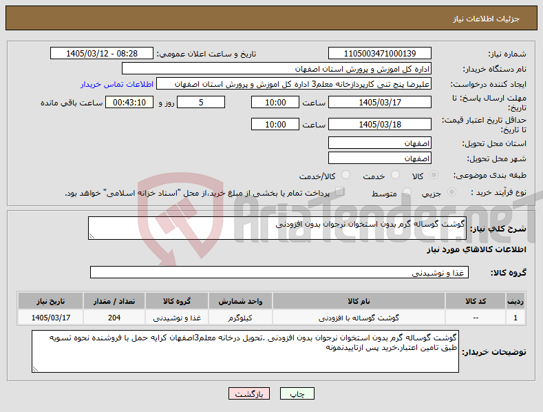
Task: Open the اطلاعات تماس خریدار link
Action: pyautogui.click(x=117, y=84)
